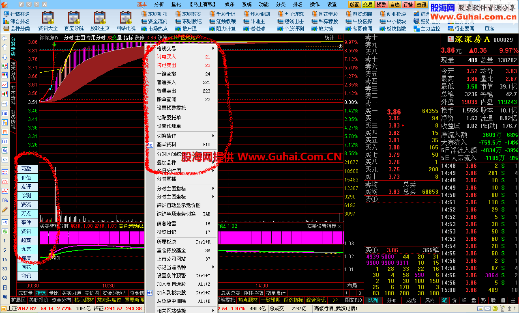Open 五子连珠 tool
This screenshot has width=519, height=313.
[290, 14]
